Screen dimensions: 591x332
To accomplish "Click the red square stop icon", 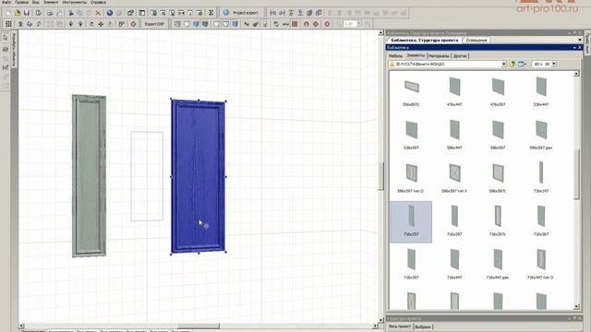I will pyautogui.click(x=295, y=24).
